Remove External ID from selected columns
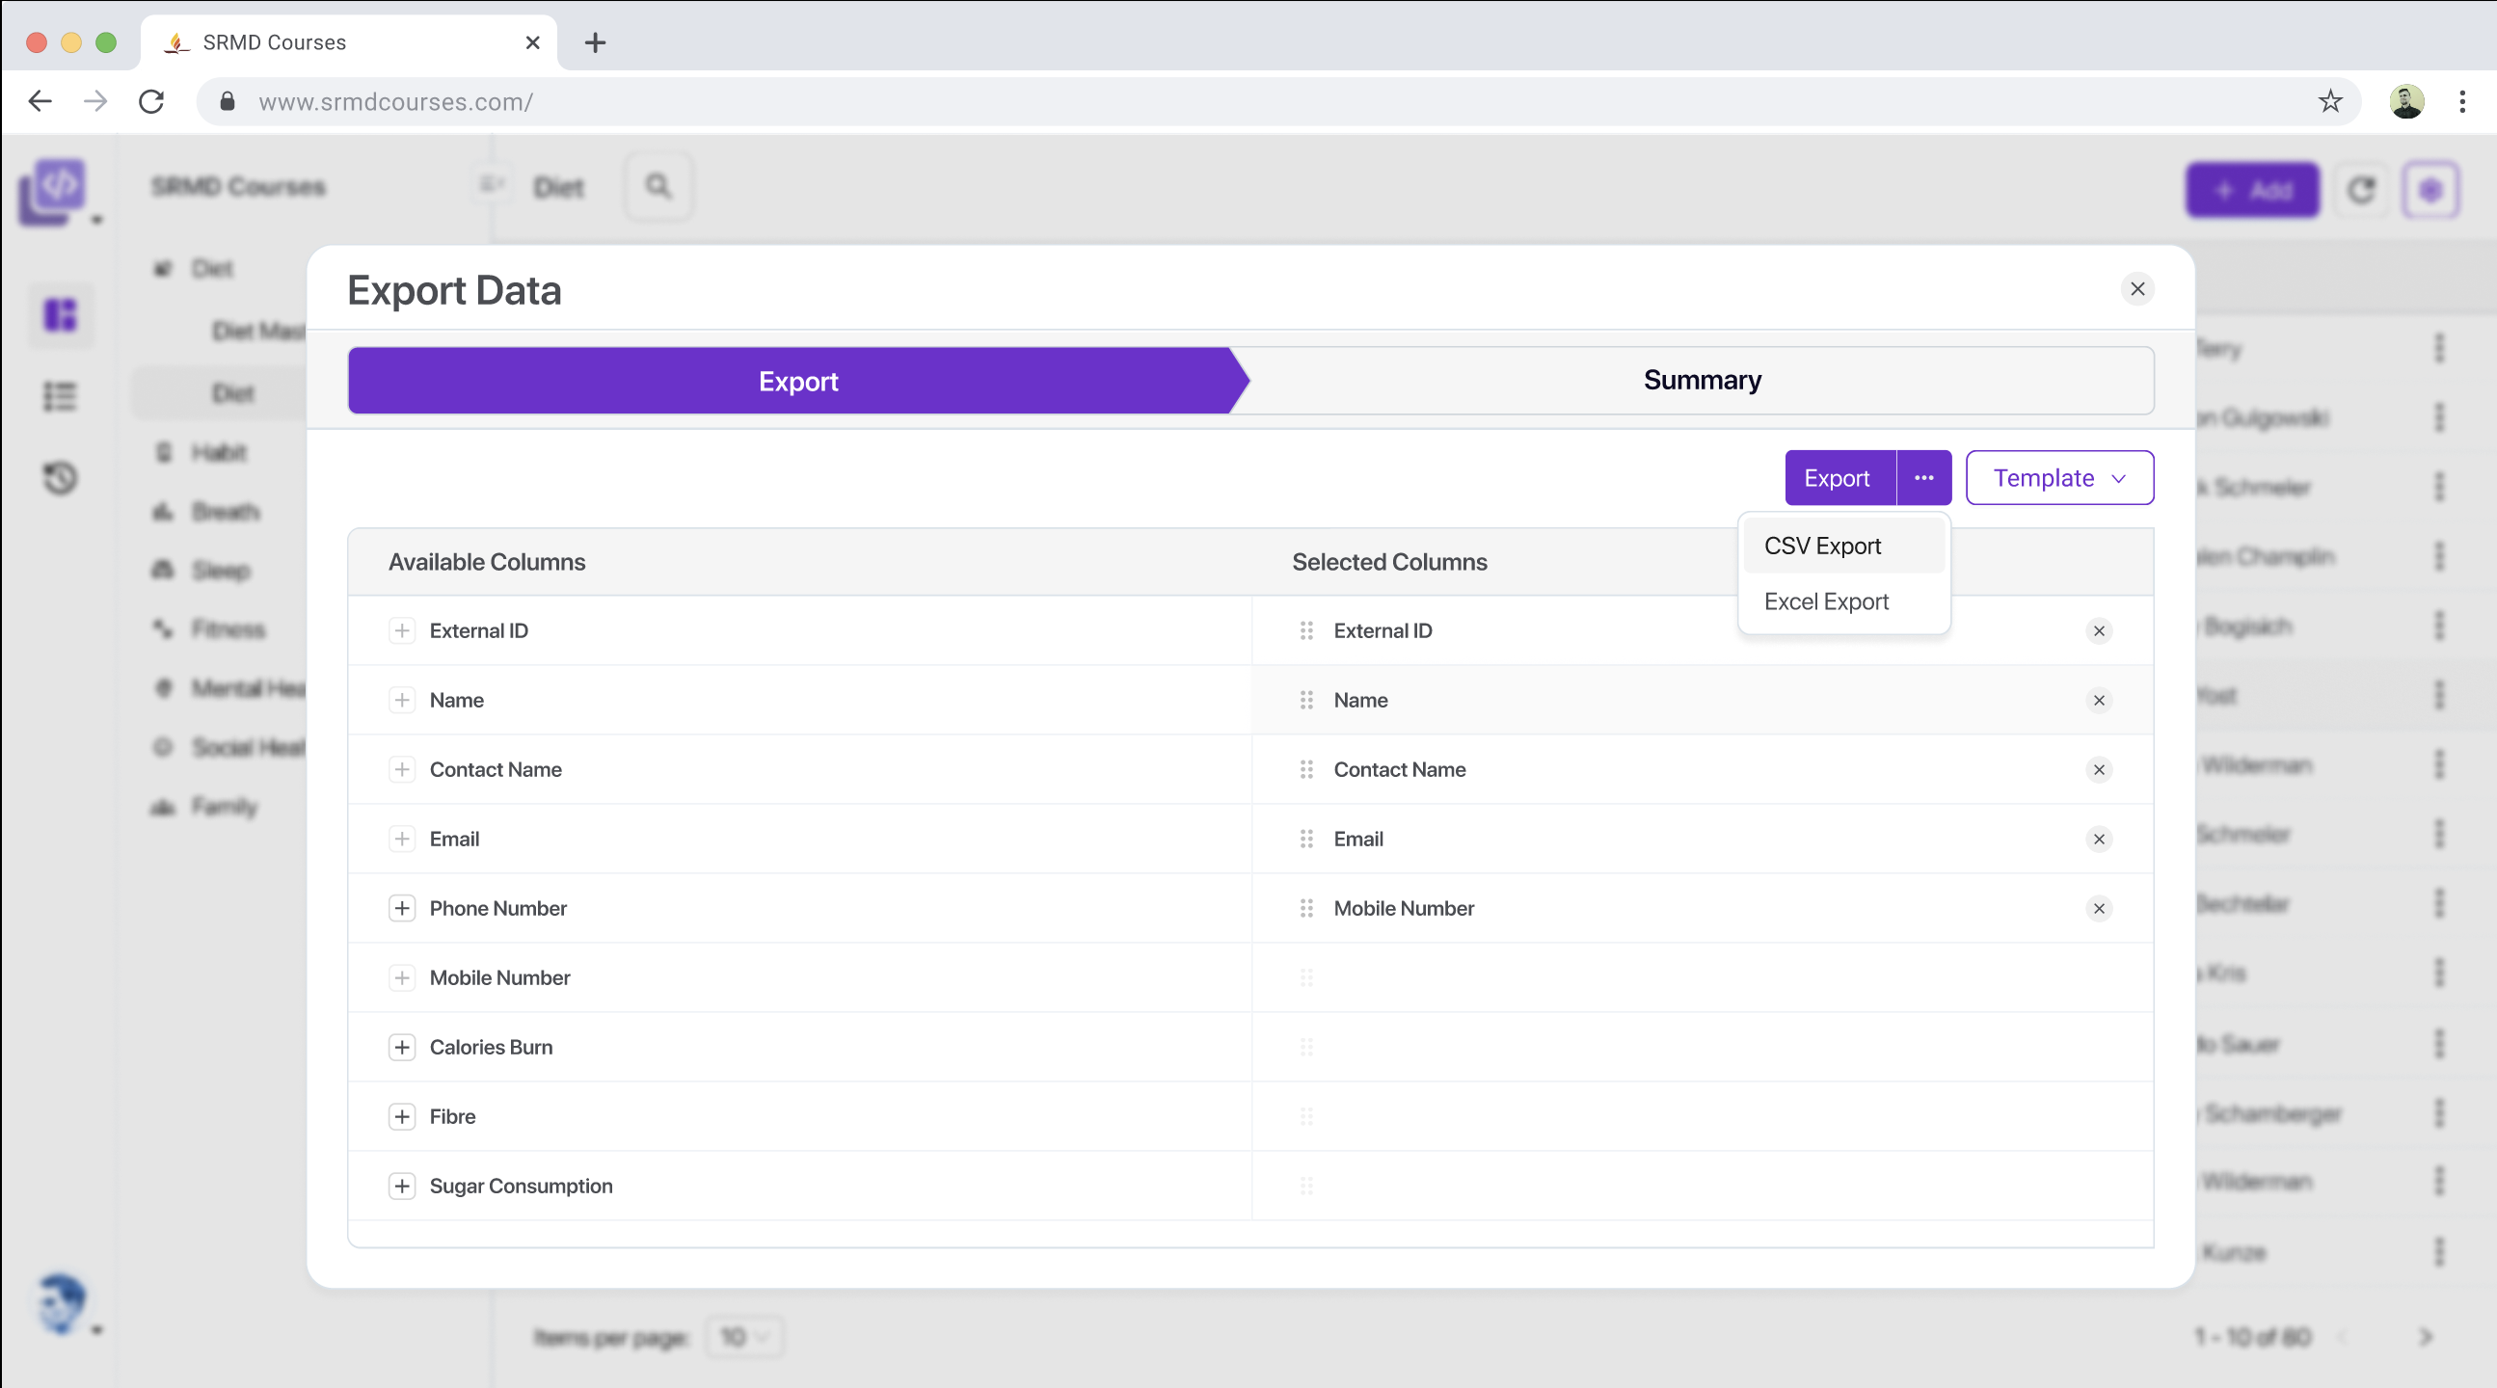This screenshot has width=2497, height=1388. click(x=2099, y=631)
